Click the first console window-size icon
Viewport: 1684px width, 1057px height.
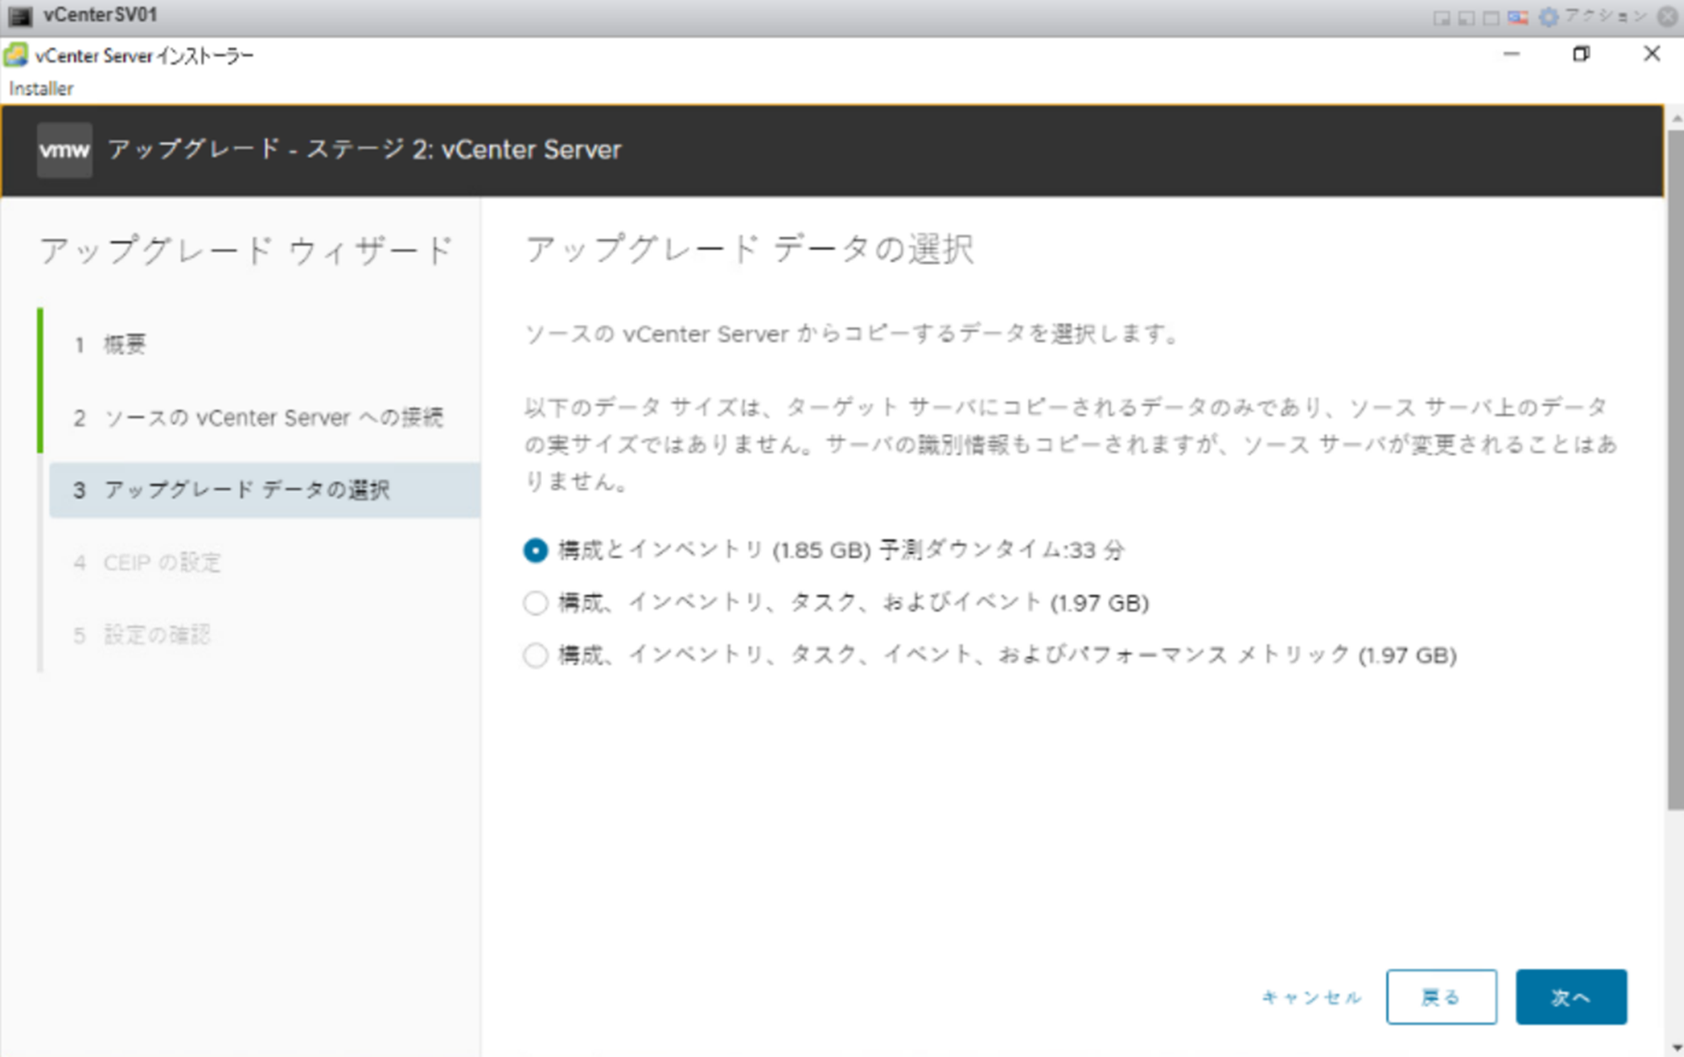(1441, 18)
